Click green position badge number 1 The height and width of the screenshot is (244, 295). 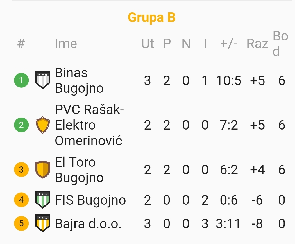(x=21, y=80)
